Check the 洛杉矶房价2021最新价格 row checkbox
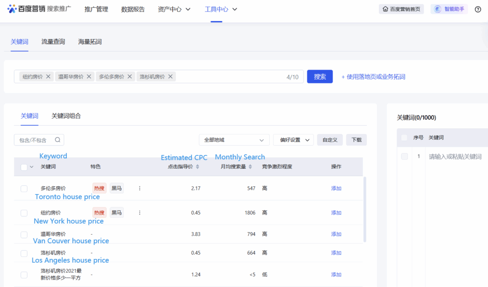The height and width of the screenshot is (287, 488). [24, 275]
